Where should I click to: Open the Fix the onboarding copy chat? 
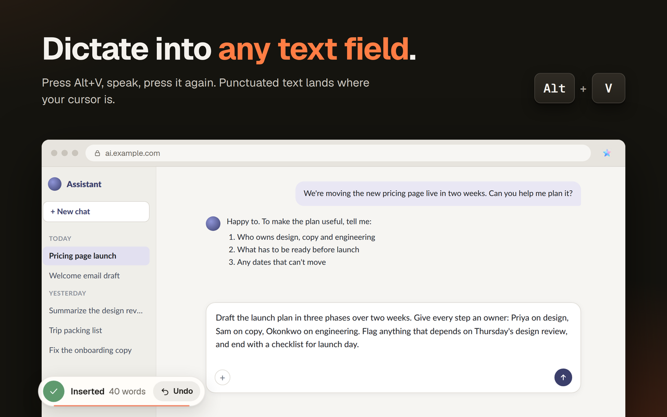(x=96, y=350)
